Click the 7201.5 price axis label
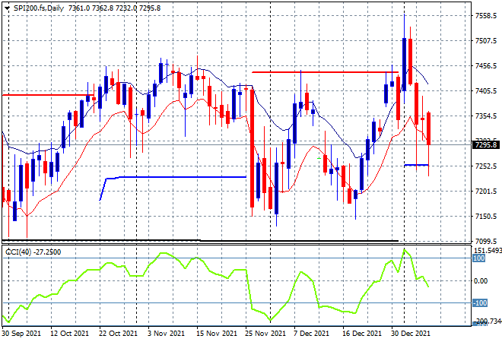 (x=486, y=191)
